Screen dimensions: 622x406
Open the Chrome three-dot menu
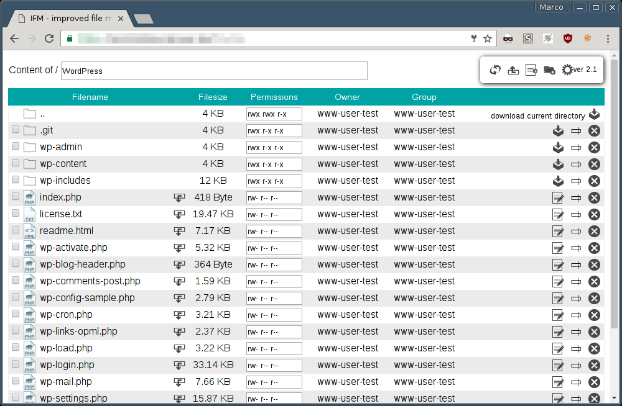(608, 38)
